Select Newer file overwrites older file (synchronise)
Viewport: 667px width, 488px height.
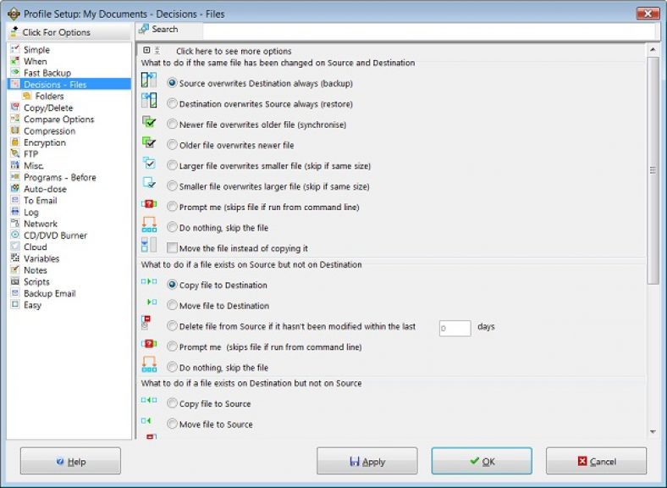tap(172, 124)
